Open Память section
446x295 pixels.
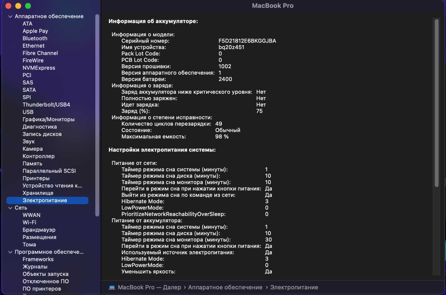coord(32,164)
